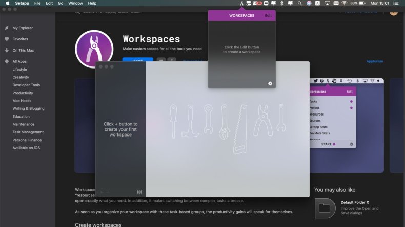
Task: Select the Task Management category
Action: (x=28, y=132)
